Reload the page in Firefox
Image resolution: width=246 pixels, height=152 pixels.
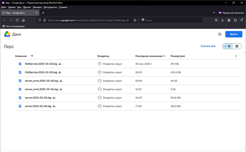[x=17, y=20]
